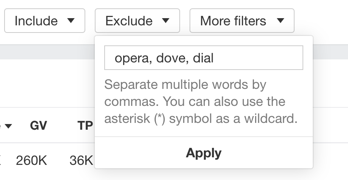
Task: Click the sort arrow left of GV
Action: tap(8, 126)
